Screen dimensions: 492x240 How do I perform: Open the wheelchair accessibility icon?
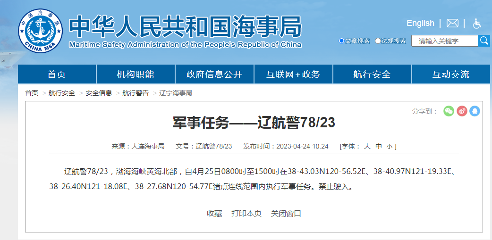[x=477, y=24]
